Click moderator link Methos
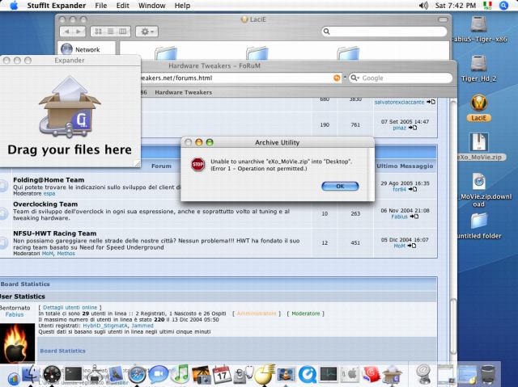 pyautogui.click(x=66, y=254)
